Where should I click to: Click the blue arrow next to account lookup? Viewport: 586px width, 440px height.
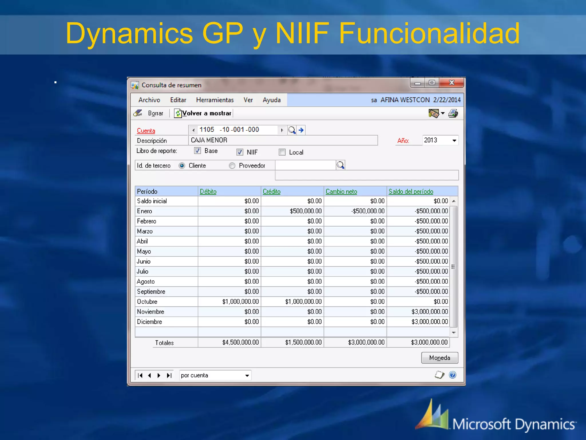click(x=301, y=130)
